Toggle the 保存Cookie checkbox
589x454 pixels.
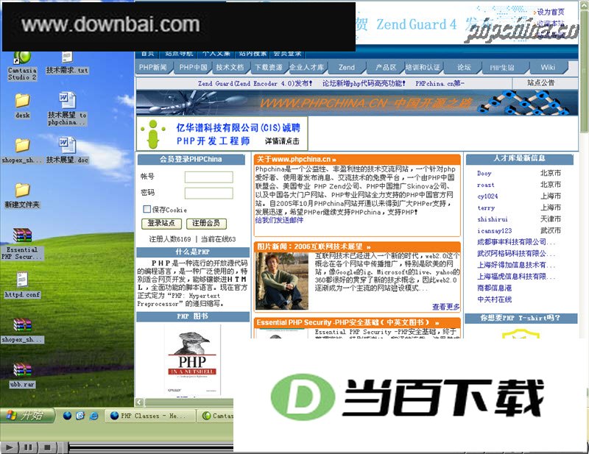[x=147, y=209]
